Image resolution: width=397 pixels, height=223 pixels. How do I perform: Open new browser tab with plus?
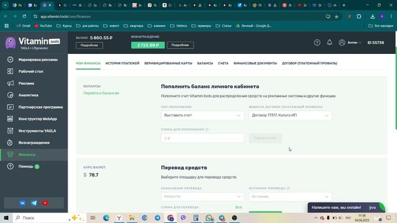pos(344,5)
